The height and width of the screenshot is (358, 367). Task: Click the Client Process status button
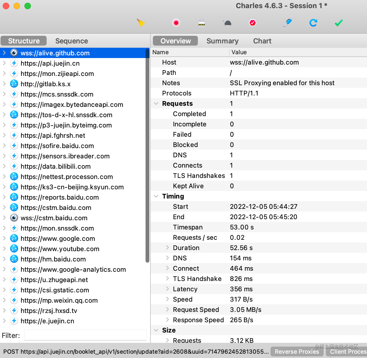(x=347, y=351)
